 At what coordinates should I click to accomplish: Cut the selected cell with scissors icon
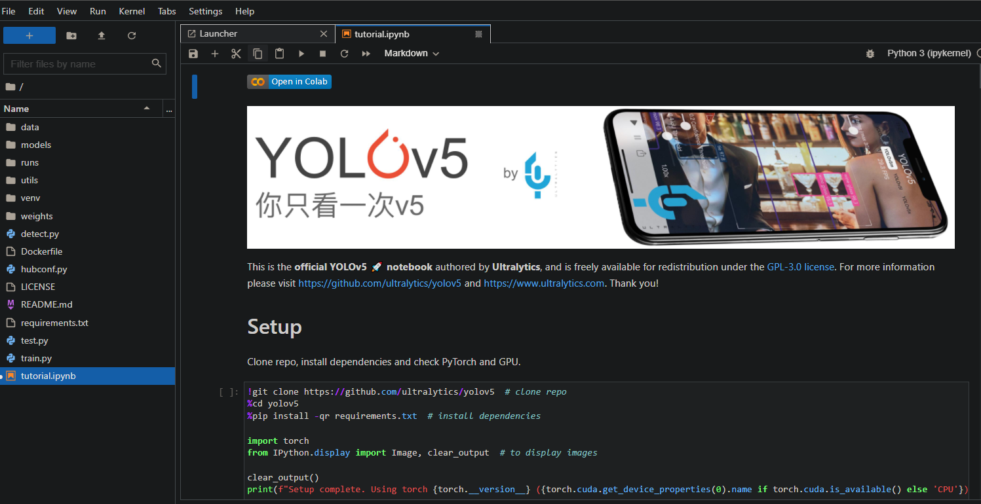coord(237,54)
